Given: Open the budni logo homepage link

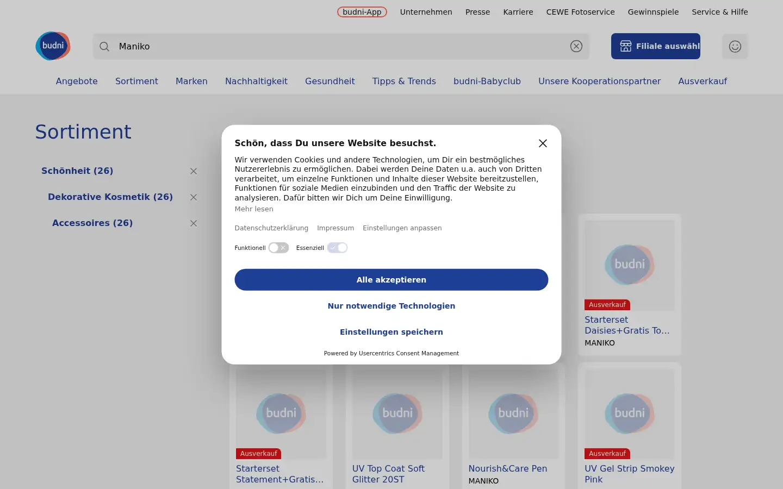Looking at the screenshot, I should [53, 46].
